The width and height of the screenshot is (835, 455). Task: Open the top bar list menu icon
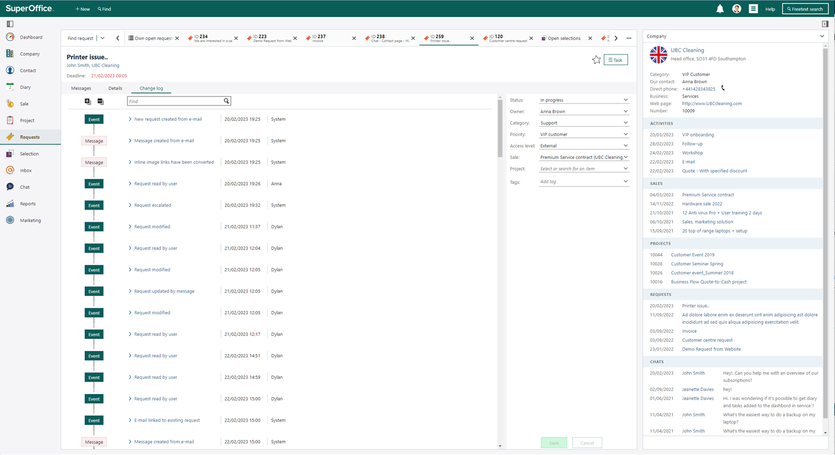pyautogui.click(x=753, y=9)
